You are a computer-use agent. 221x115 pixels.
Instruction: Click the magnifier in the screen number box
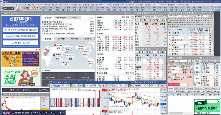12,9
